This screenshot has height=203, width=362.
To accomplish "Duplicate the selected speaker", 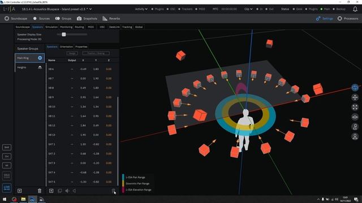I will coord(59,191).
